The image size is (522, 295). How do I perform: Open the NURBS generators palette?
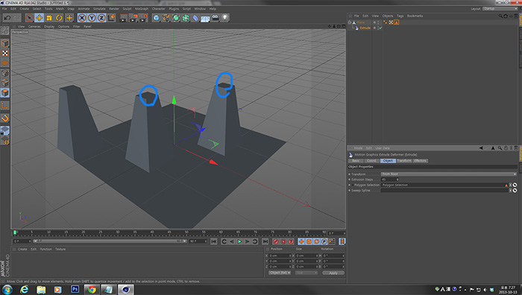tap(176, 18)
